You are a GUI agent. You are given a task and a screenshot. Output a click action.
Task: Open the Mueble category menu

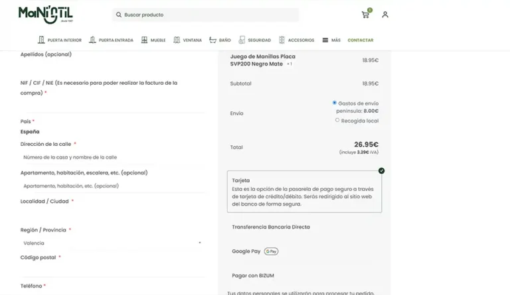tap(157, 40)
